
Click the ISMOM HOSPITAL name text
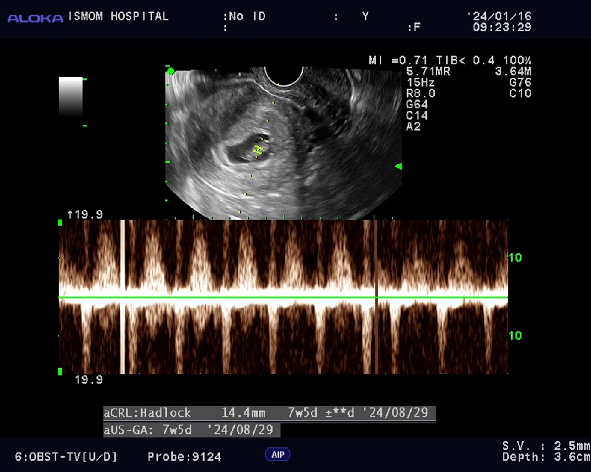tap(118, 16)
